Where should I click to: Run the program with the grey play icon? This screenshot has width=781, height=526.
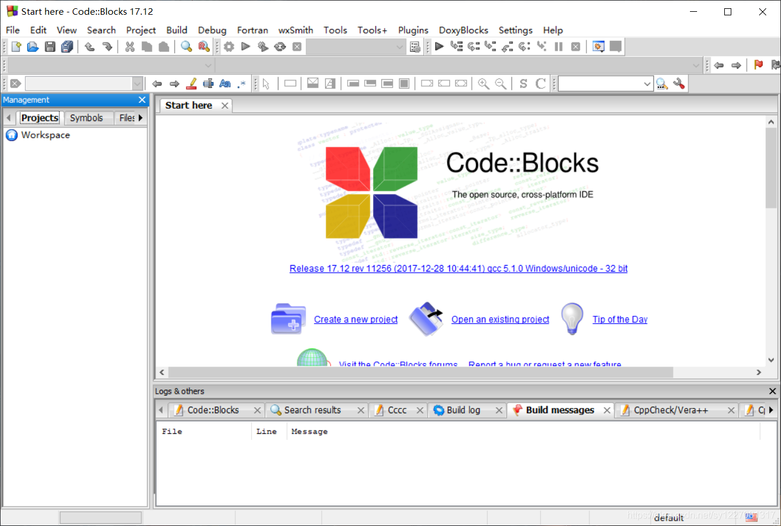click(x=246, y=47)
